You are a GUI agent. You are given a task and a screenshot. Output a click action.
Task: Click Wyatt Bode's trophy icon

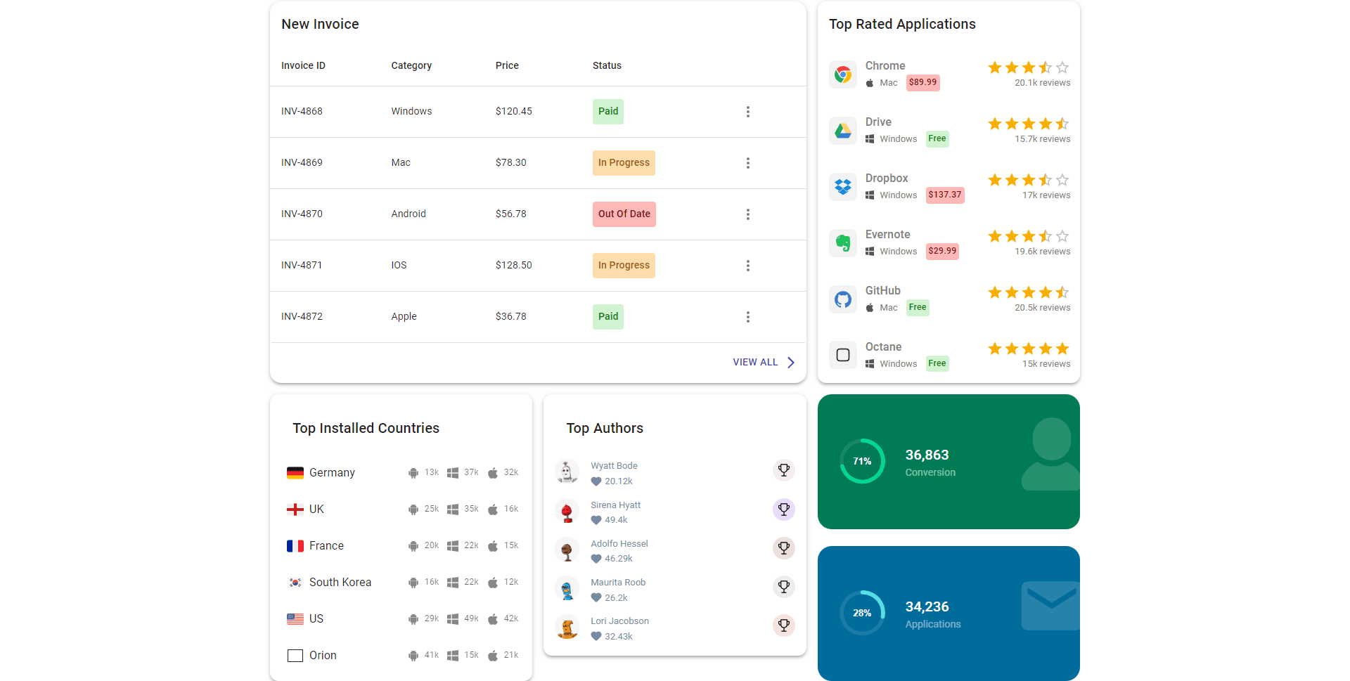click(784, 470)
